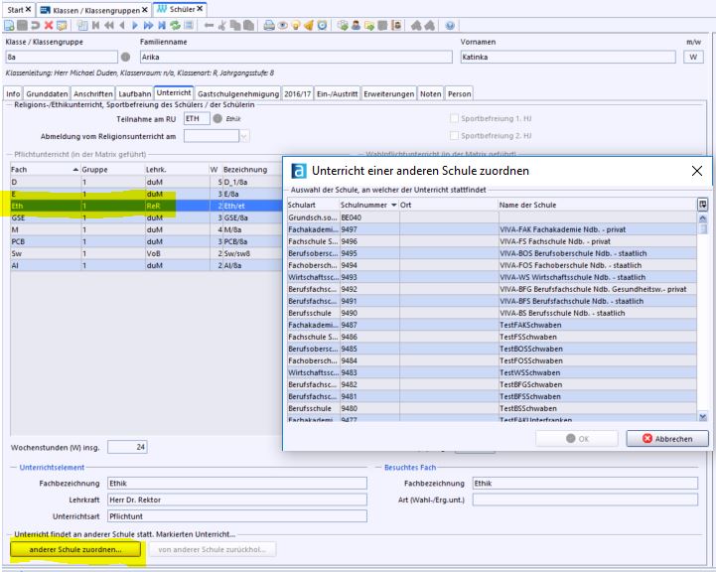Screen dimensions: 716x572
Task: Click the undo arrow toolbar icon
Action: [x=35, y=26]
